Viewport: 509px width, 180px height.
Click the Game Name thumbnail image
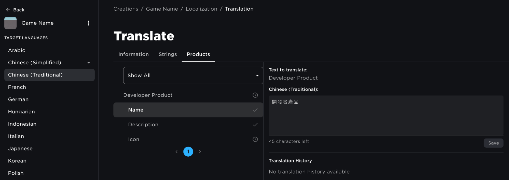(10, 23)
